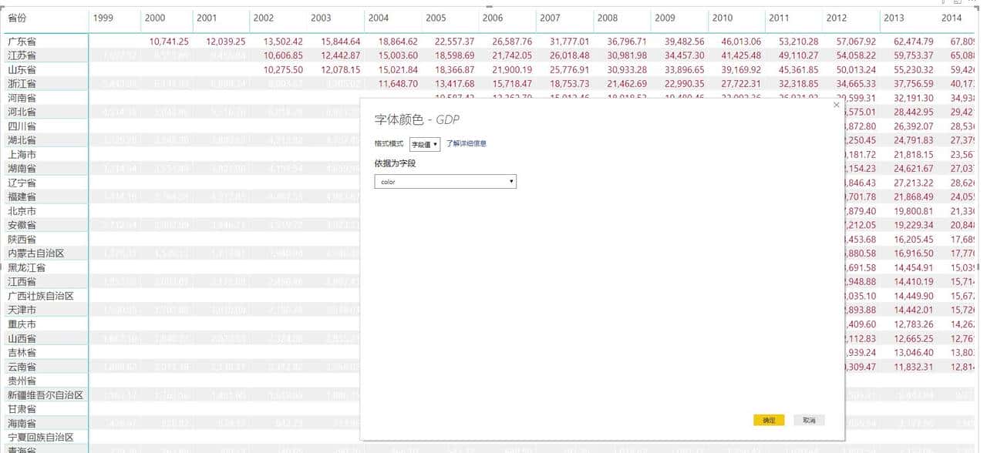The image size is (987, 453).
Task: Close the 字体颜色 dialog with its X
Action: [836, 105]
